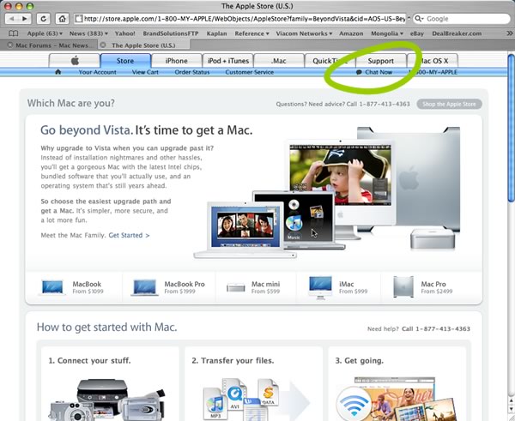The image size is (515, 421).
Task: Open the View Cart link
Action: 145,72
